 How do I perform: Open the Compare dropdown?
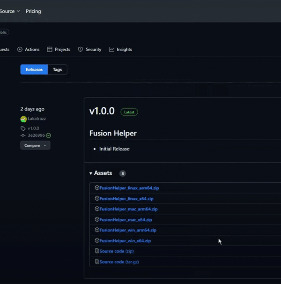coord(35,145)
